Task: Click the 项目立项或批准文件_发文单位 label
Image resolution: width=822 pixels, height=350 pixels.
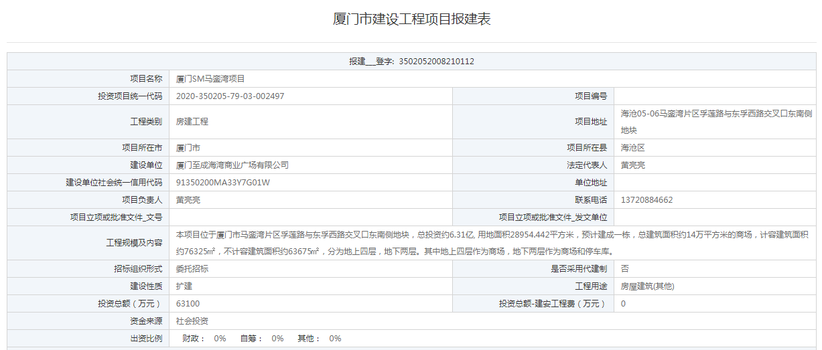Action: coord(553,217)
